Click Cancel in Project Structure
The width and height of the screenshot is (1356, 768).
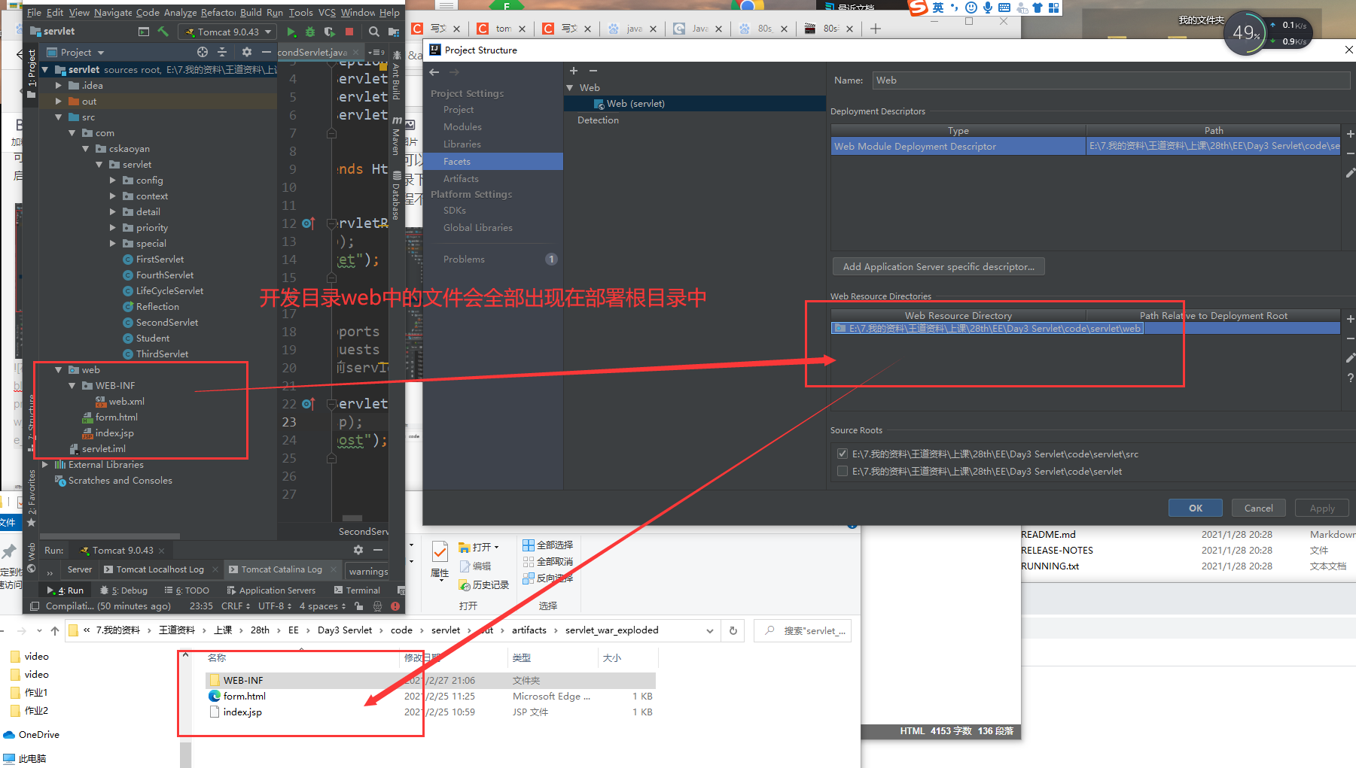(x=1258, y=508)
